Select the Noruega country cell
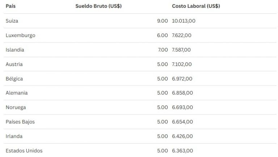278x157 pixels. tap(16, 107)
